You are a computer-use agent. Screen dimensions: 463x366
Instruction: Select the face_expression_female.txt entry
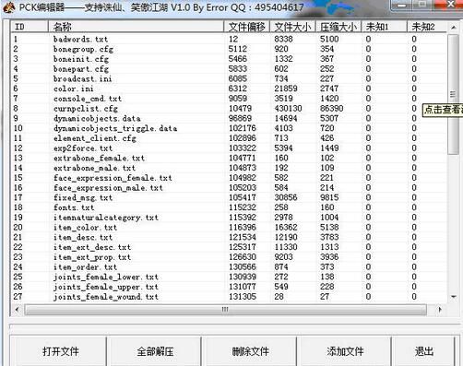click(x=229, y=178)
